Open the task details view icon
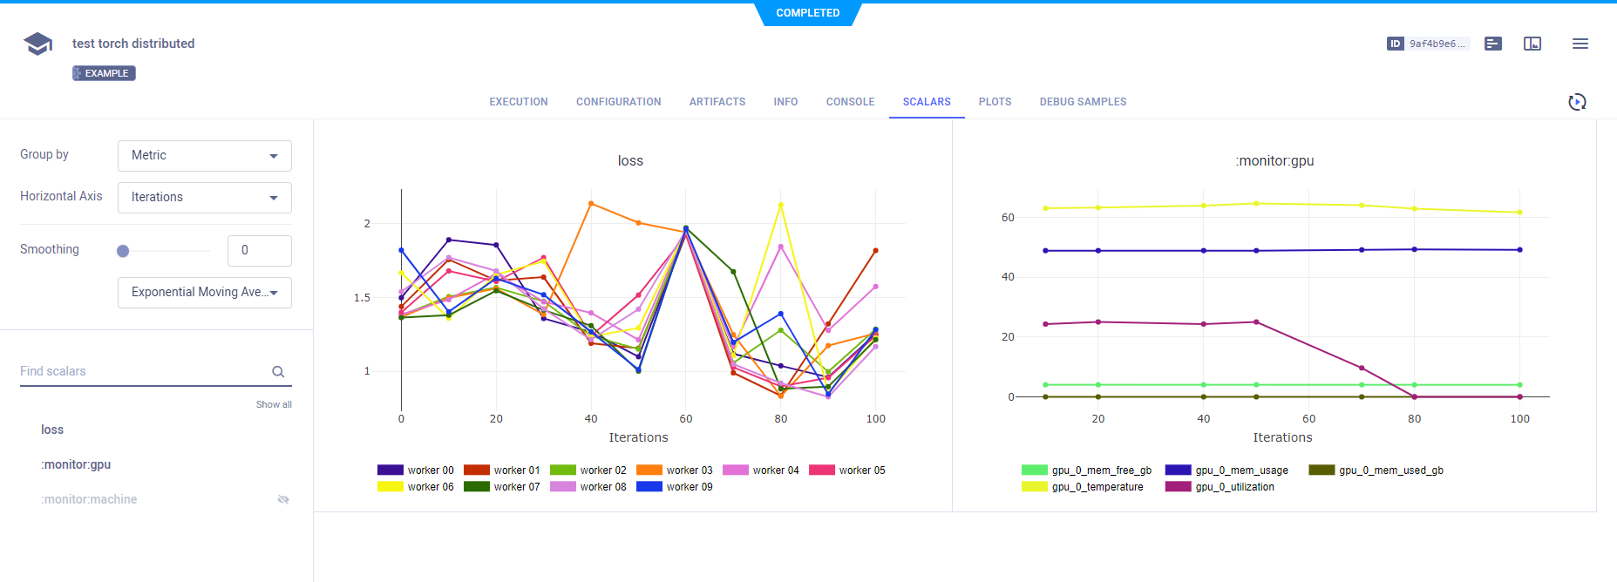 [x=1493, y=44]
